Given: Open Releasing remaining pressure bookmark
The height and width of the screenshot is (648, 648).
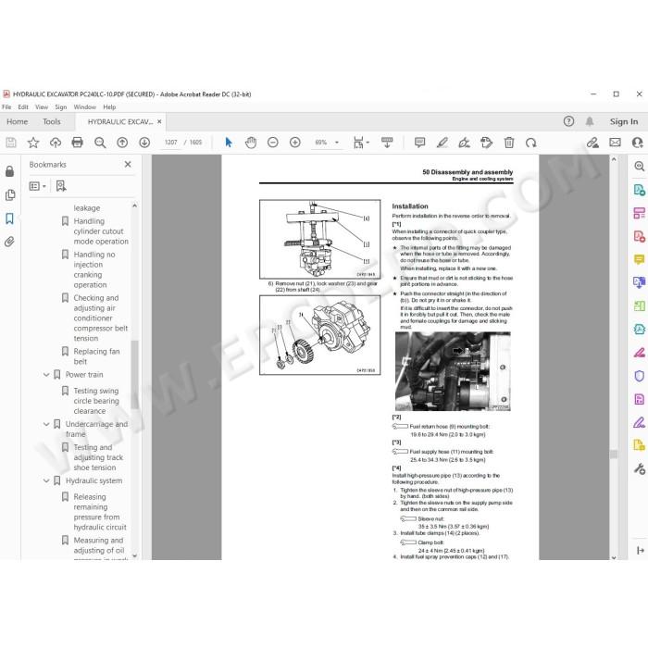Looking at the screenshot, I should 100,512.
